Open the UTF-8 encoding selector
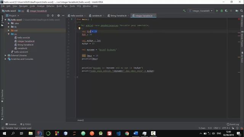The height and width of the screenshot is (137, 244). click(226, 128)
